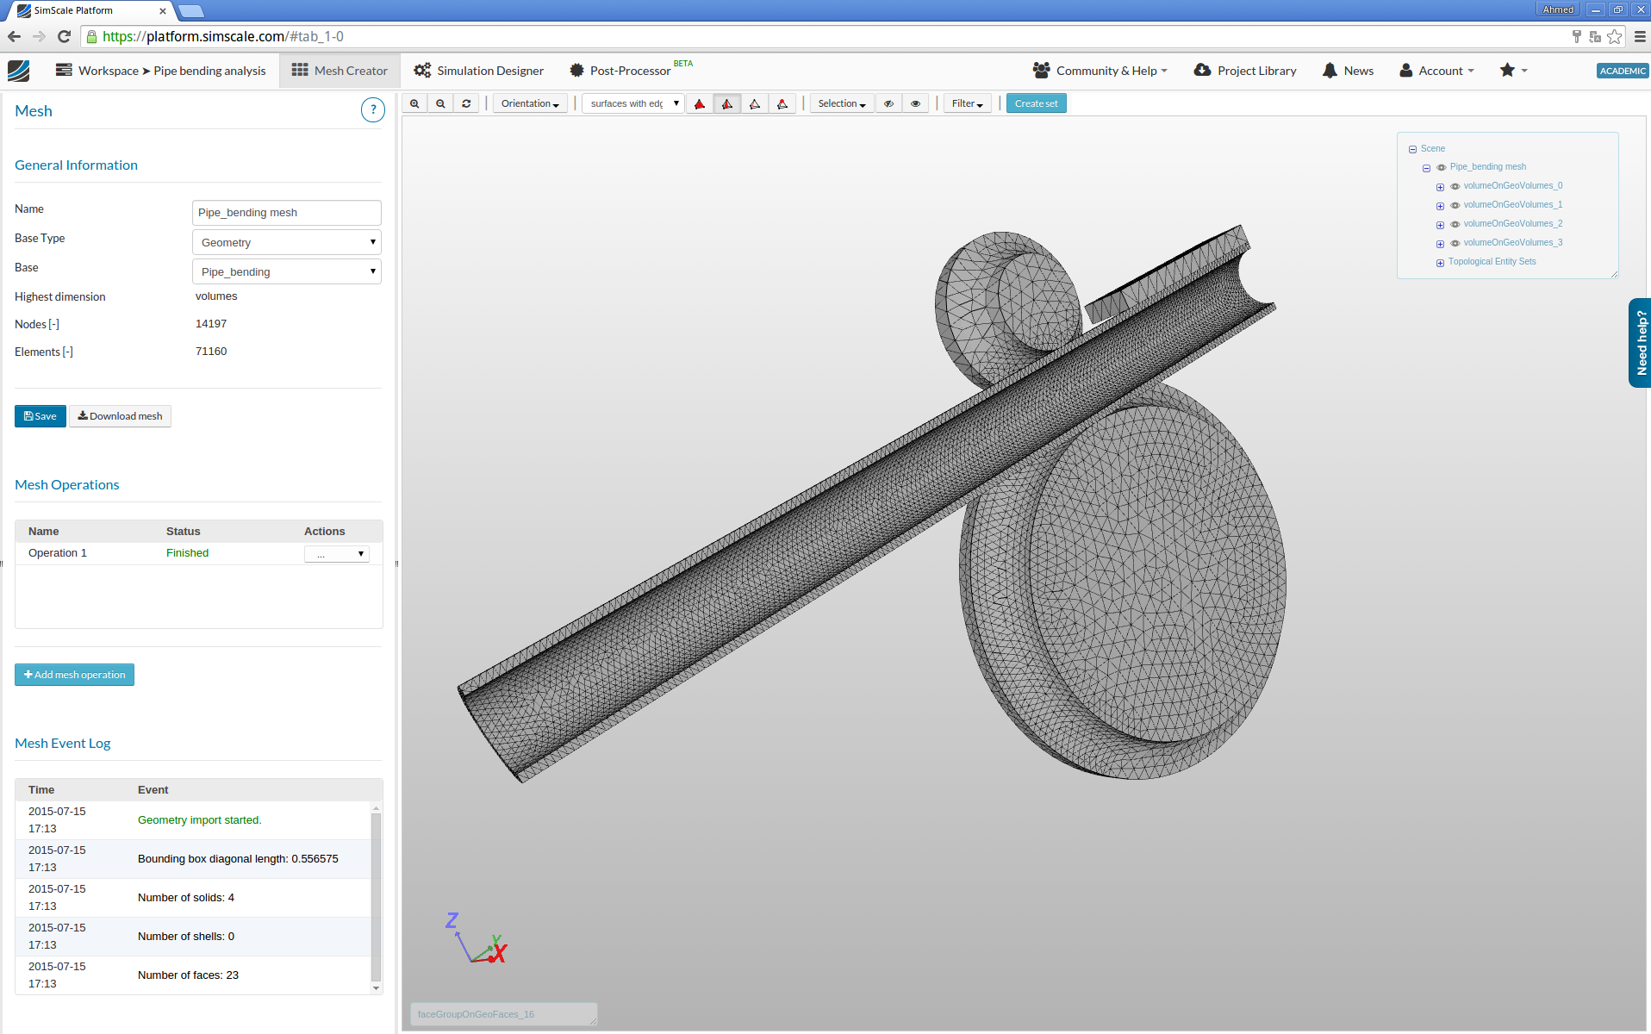Hide volumeOnGeoVolumes_1 with its eye icon
1651x1034 pixels.
pos(1455,205)
